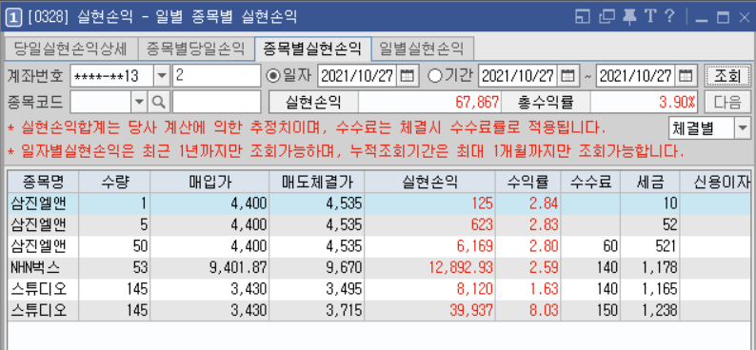
Task: Click the 다음 button
Action: pos(726,102)
